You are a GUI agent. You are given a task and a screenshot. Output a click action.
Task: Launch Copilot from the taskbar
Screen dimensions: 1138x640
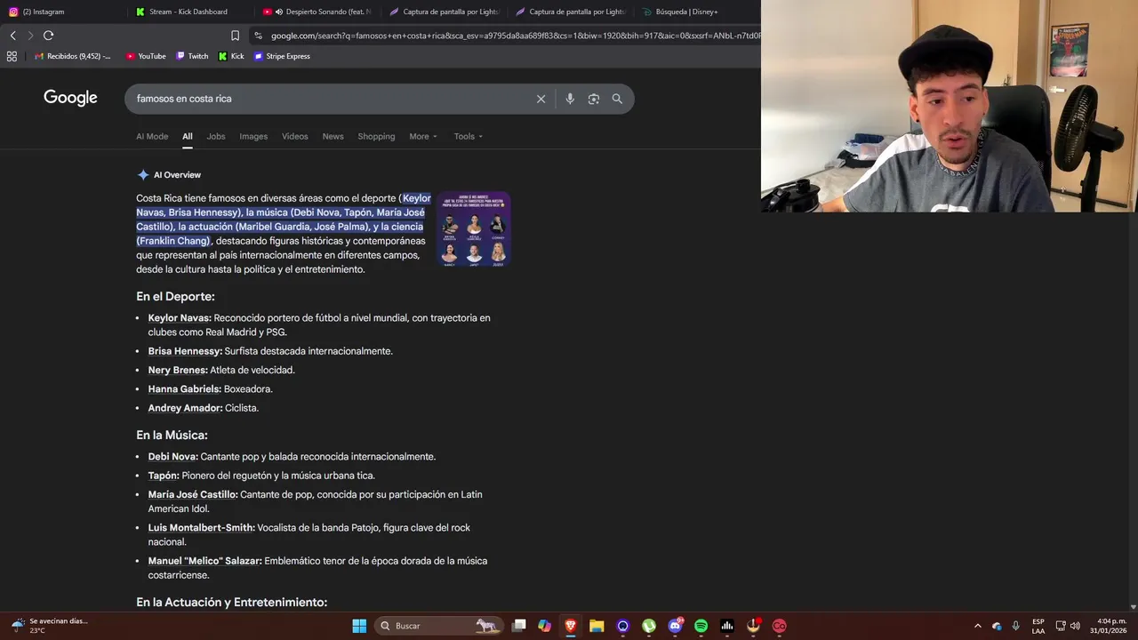tap(544, 626)
